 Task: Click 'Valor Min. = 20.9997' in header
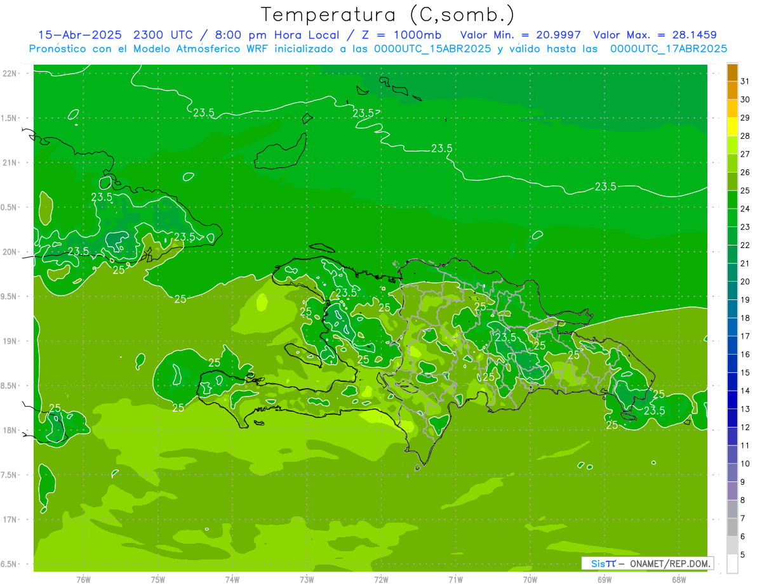point(520,35)
